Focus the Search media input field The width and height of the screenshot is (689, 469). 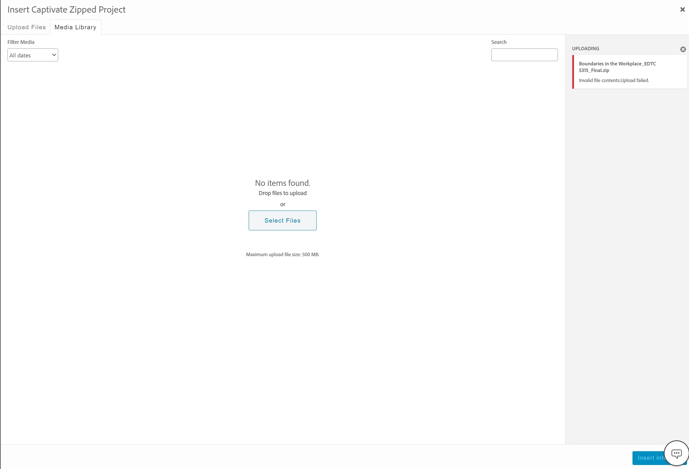pyautogui.click(x=524, y=55)
